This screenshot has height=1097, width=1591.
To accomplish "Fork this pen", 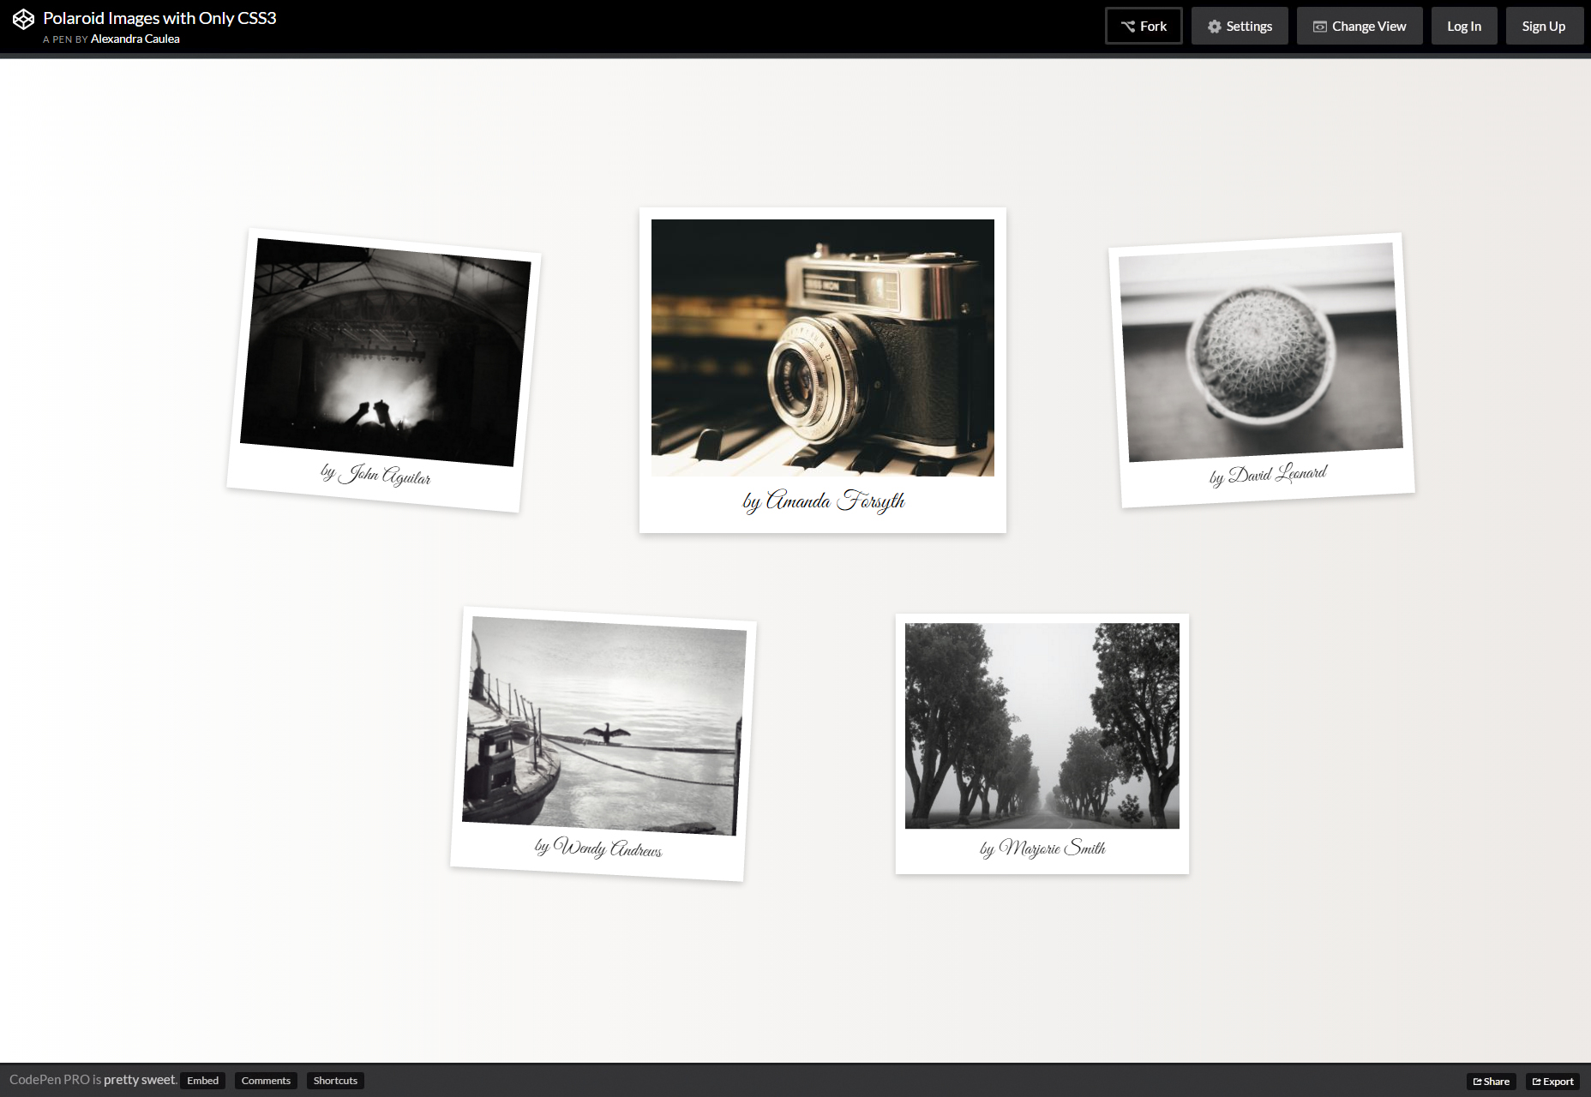I will [1143, 26].
